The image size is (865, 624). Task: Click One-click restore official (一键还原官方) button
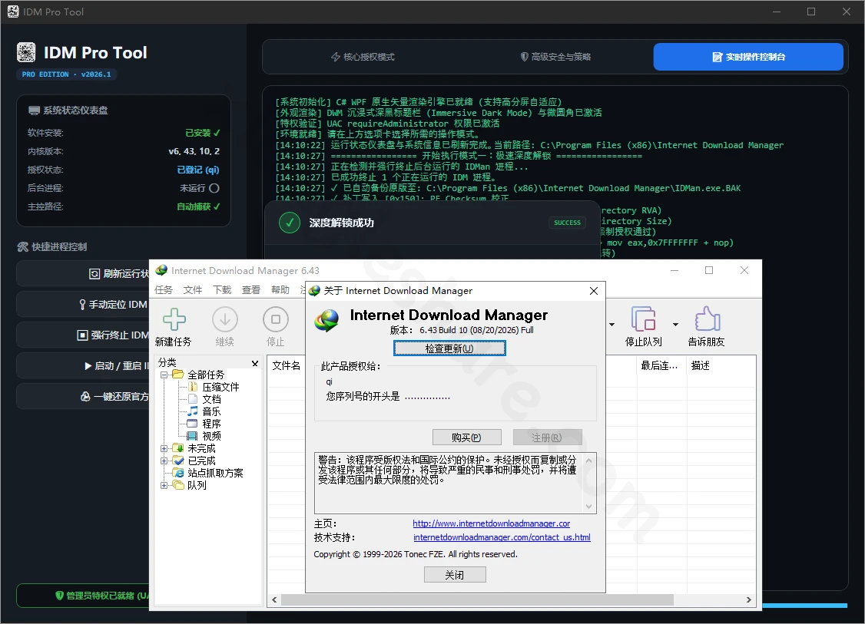click(83, 396)
